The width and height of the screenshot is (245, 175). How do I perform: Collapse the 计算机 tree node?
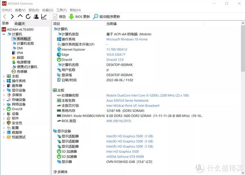4,34
